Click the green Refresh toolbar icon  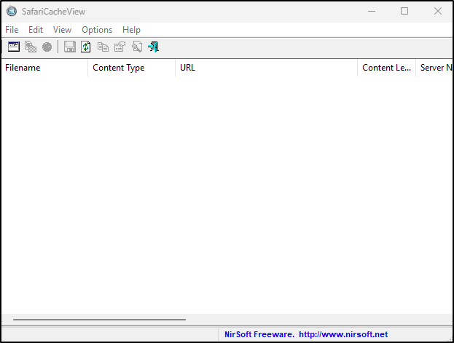(86, 47)
